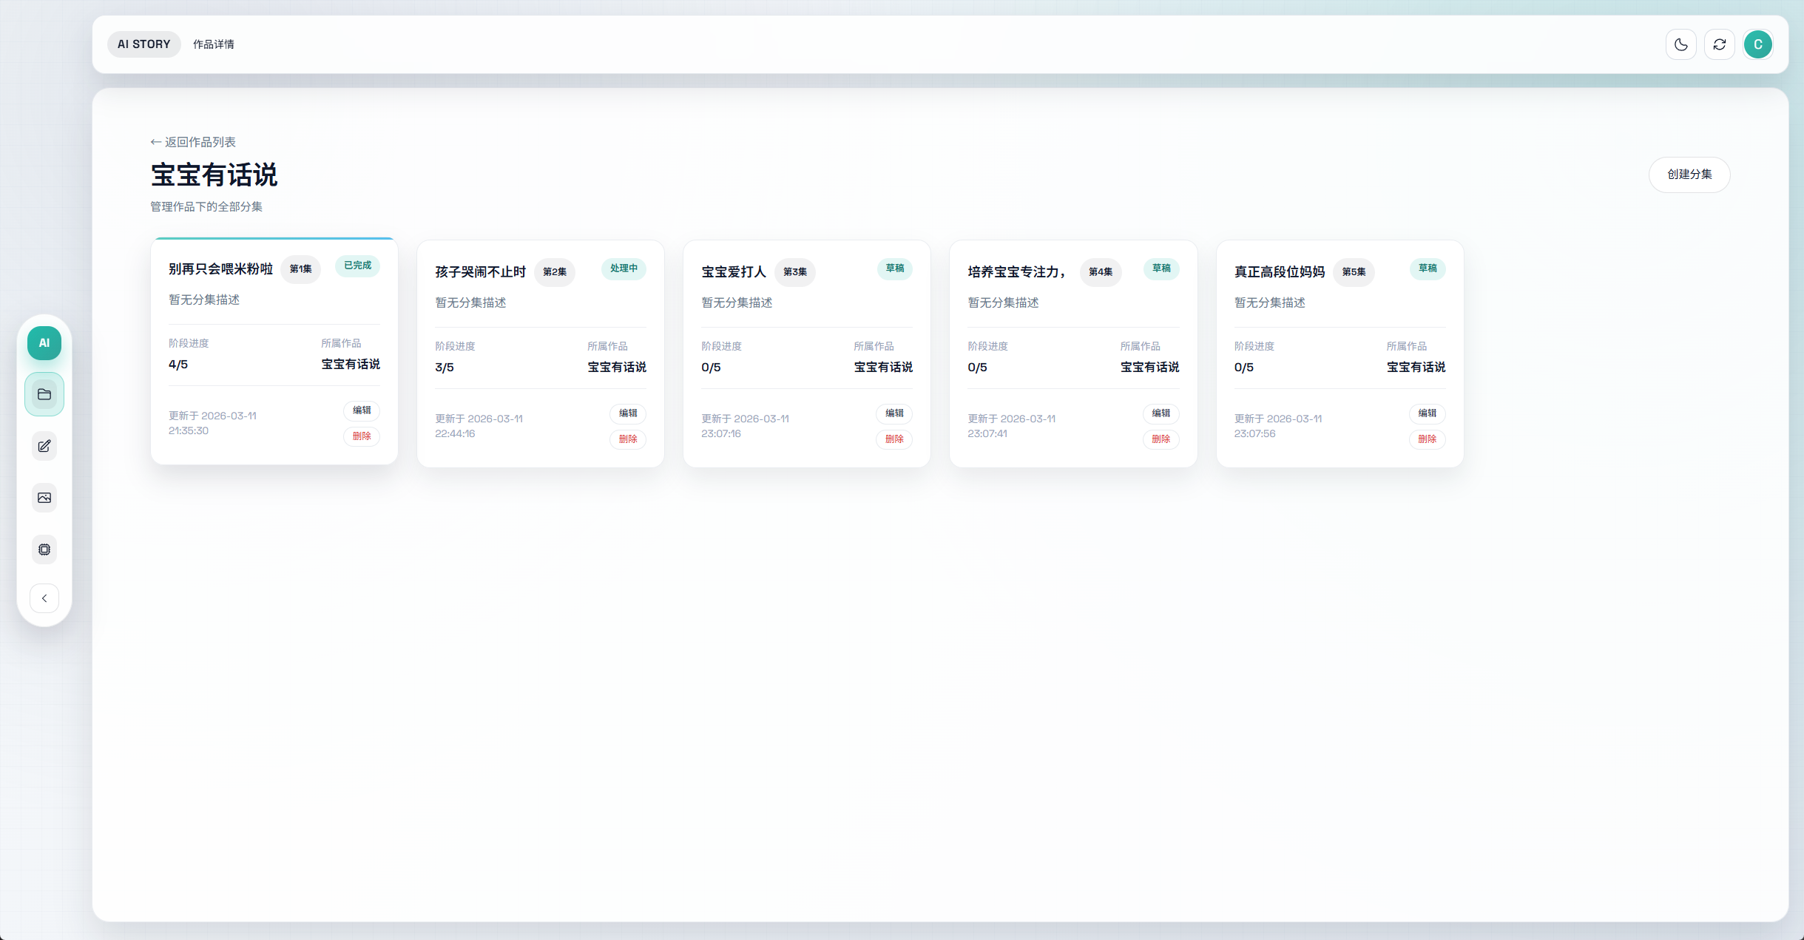This screenshot has width=1804, height=940.
Task: Click the 第3集 episode tag
Action: [x=795, y=272]
